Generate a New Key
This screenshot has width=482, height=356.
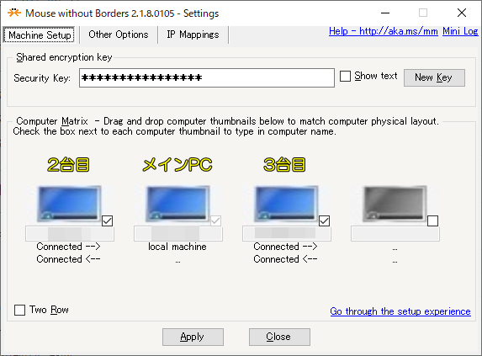tap(434, 77)
